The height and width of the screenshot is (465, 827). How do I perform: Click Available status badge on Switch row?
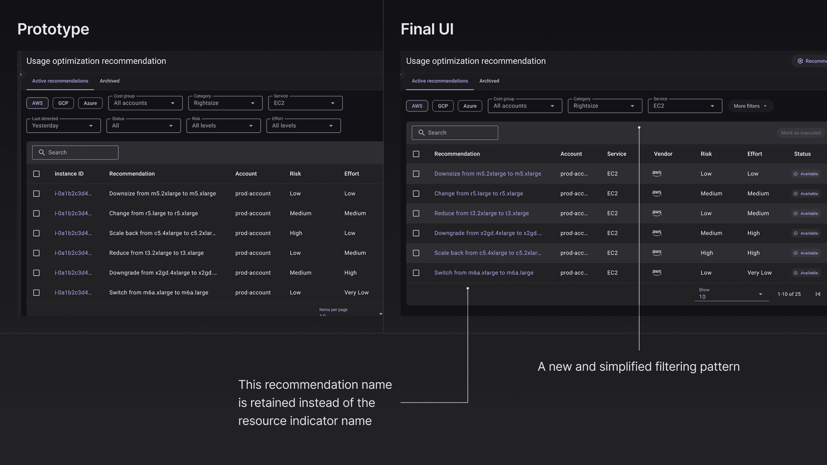click(x=806, y=273)
